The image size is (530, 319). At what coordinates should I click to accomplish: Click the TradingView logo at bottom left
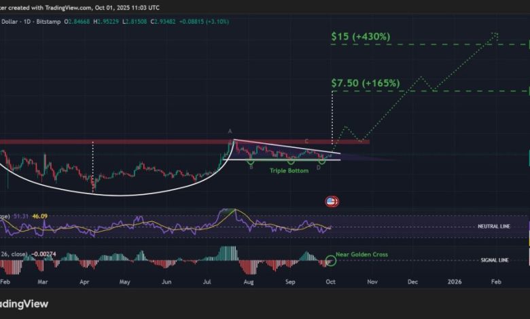coord(19,304)
